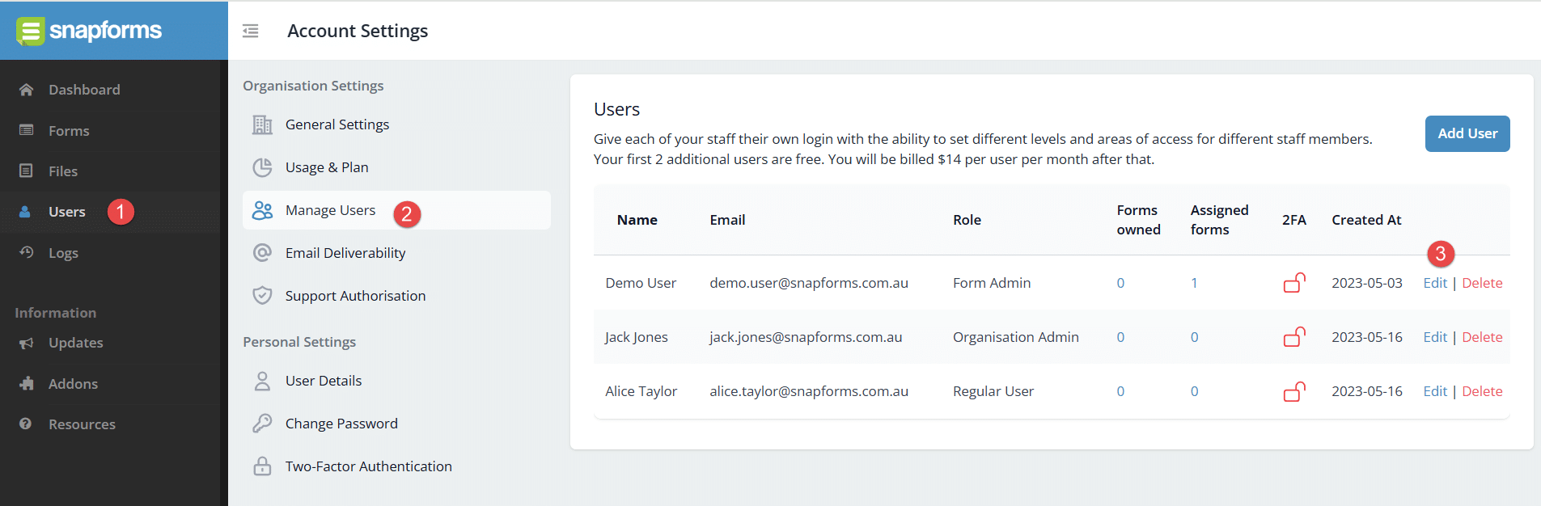
Task: Edit the Demo User account
Action: coord(1435,283)
